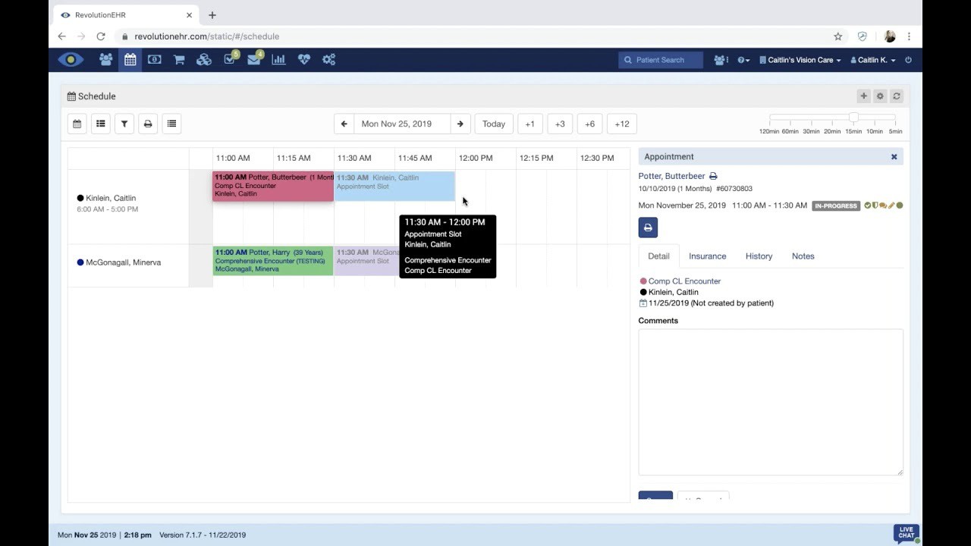
Task: Open messages envelope icon with badge 4
Action: click(x=254, y=59)
